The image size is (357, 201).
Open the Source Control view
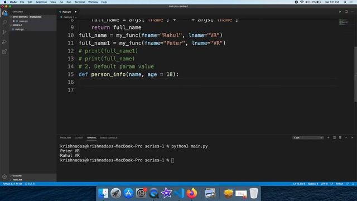4,32
